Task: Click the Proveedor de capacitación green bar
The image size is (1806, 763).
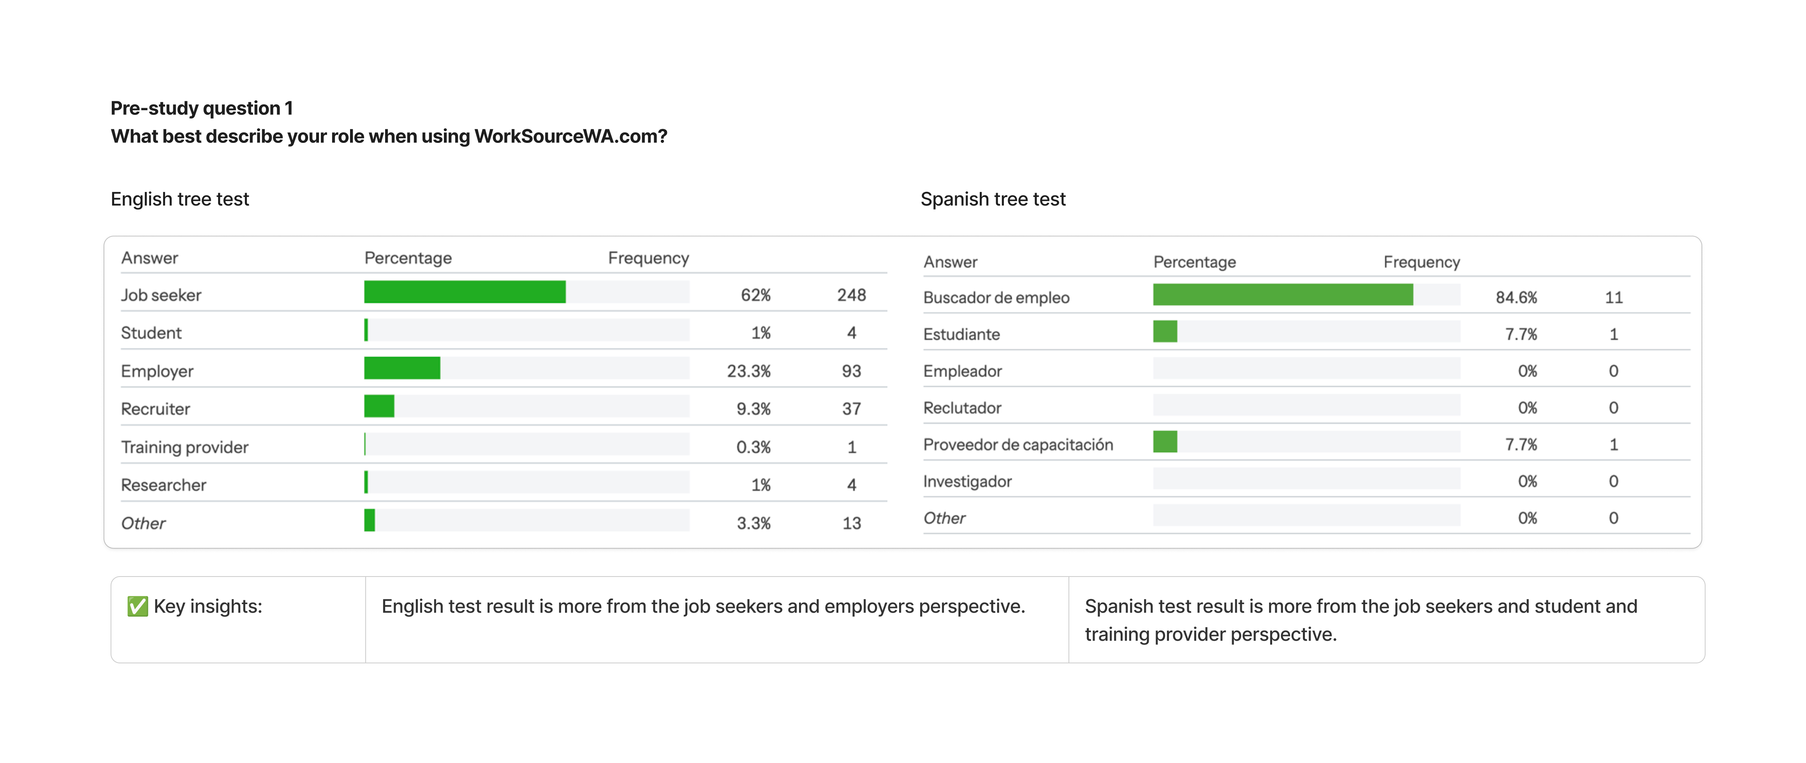Action: click(1165, 442)
